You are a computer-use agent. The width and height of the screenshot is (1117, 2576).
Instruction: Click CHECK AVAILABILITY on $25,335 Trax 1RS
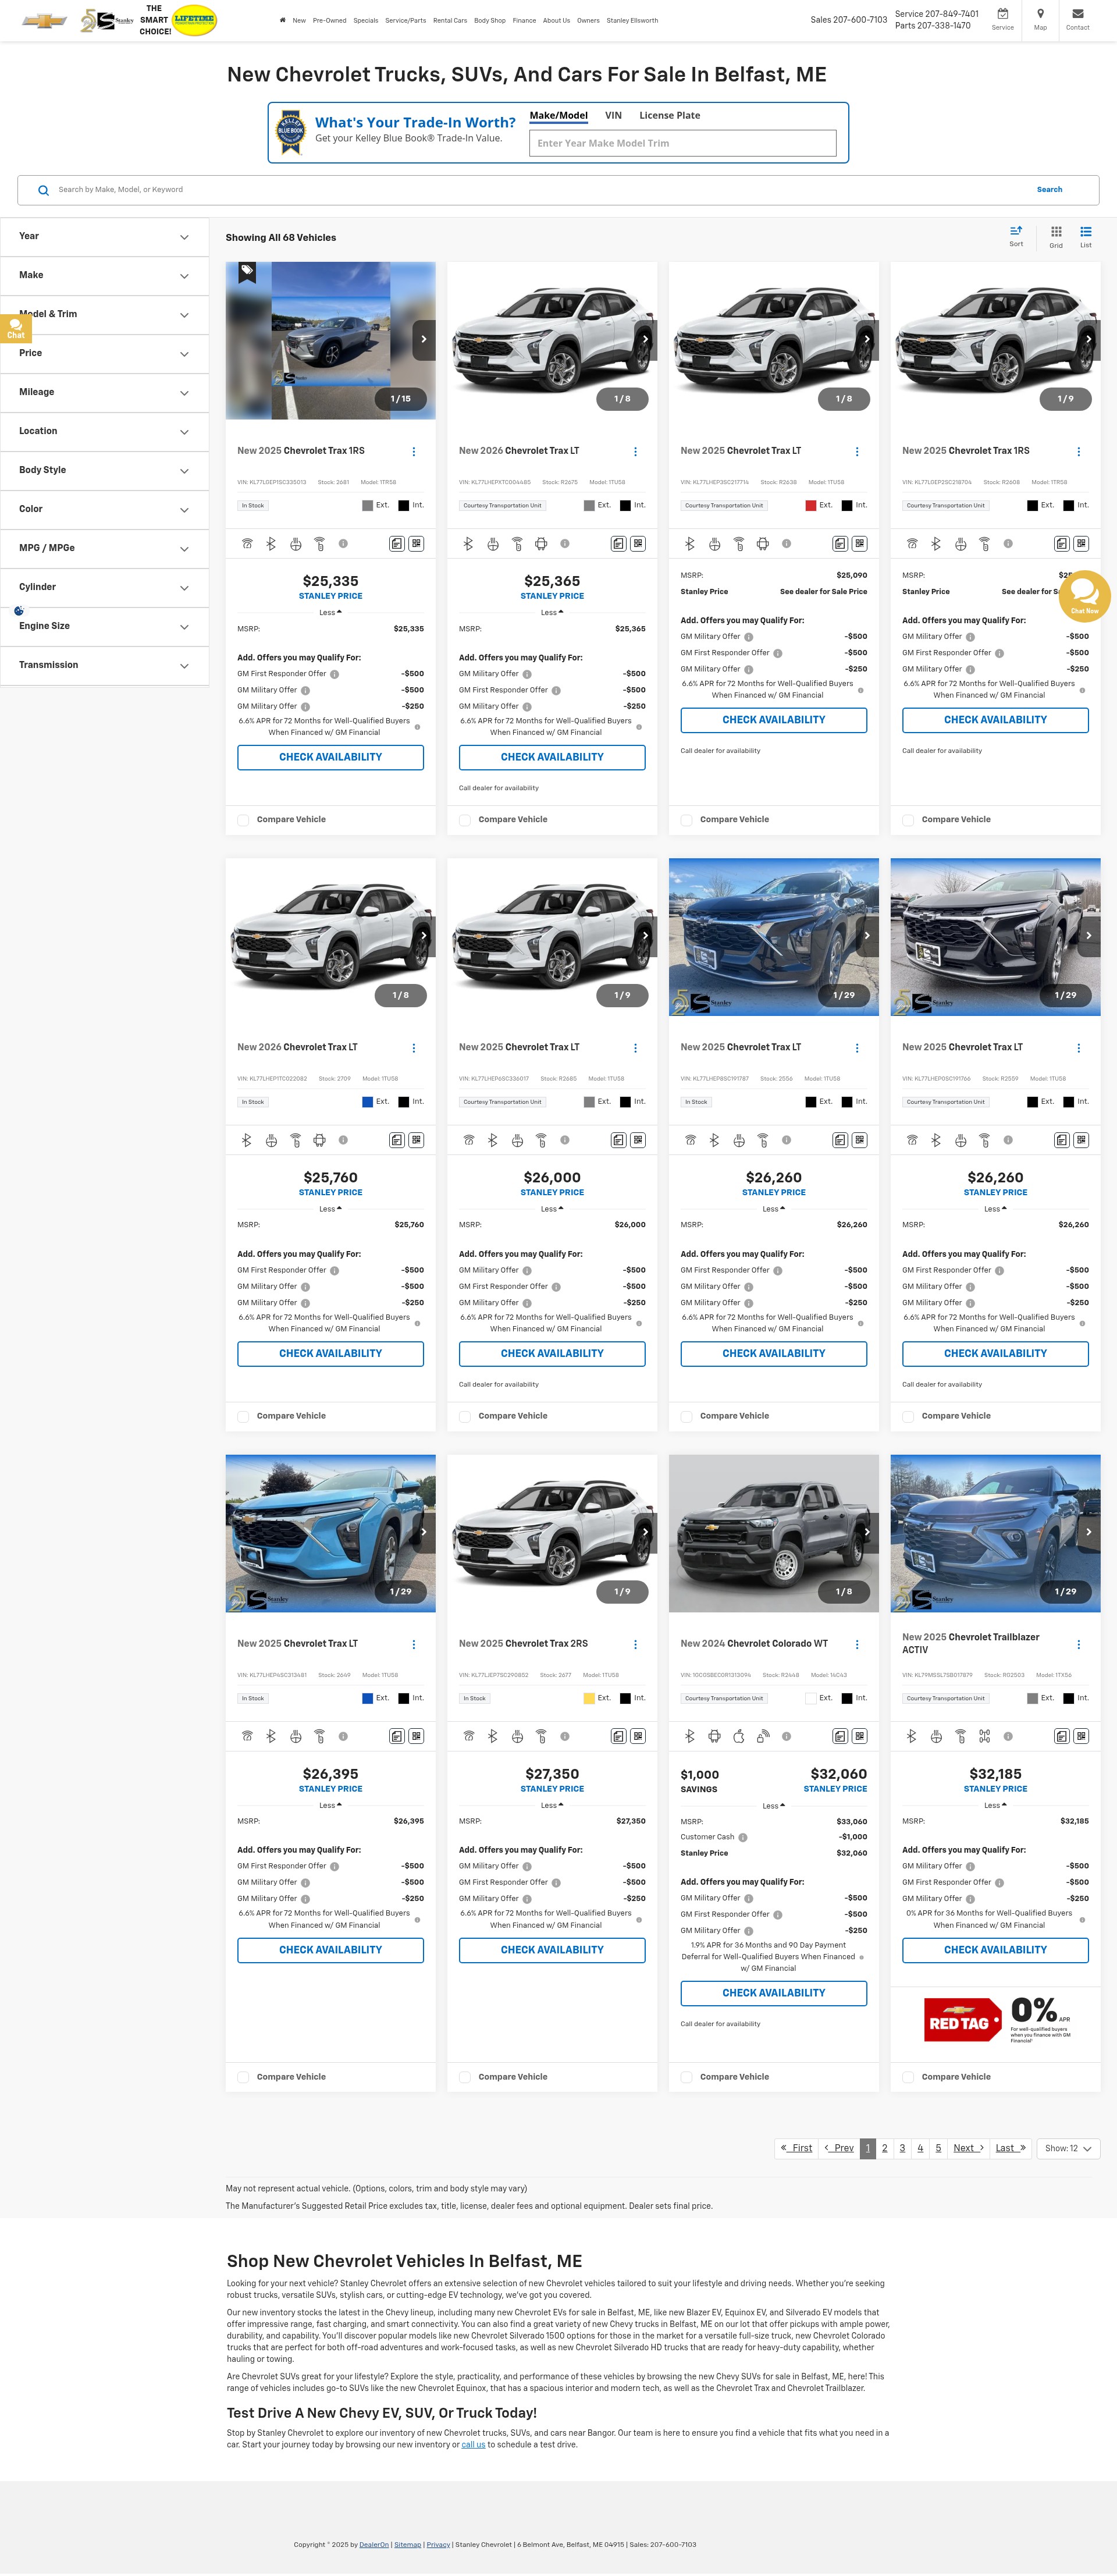pos(330,758)
